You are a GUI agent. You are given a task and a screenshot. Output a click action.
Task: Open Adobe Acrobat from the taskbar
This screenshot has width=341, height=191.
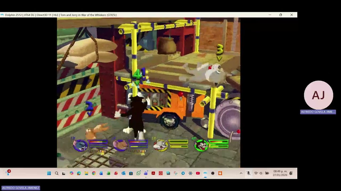153,173
